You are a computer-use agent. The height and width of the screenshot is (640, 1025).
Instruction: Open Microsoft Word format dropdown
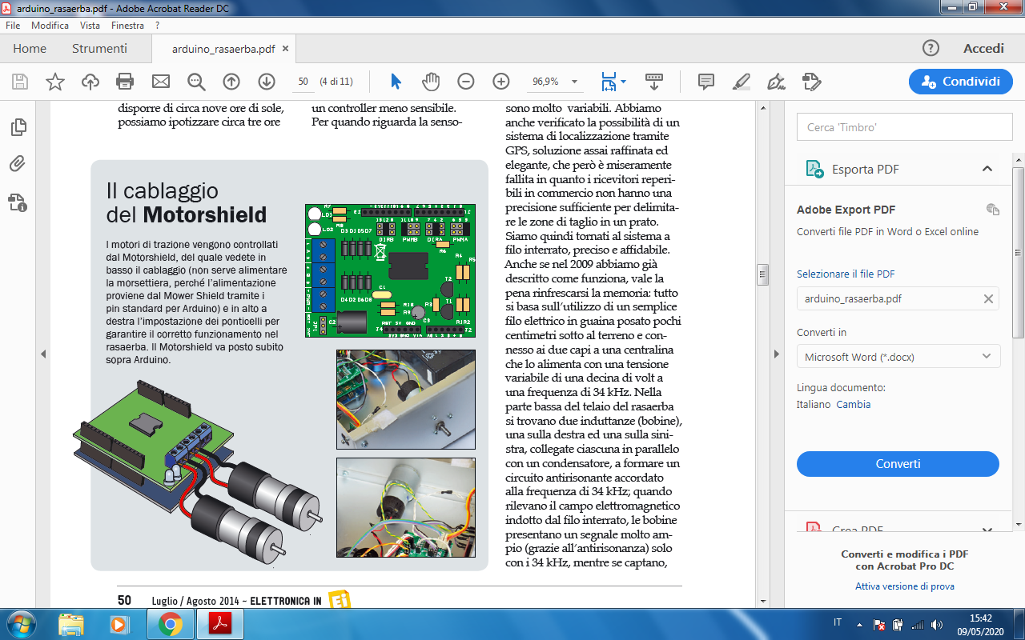tap(898, 357)
